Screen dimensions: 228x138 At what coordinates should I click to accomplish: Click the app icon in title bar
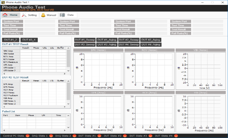[3, 2]
